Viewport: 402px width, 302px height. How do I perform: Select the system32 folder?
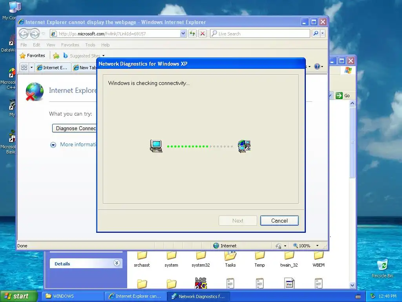201,259
